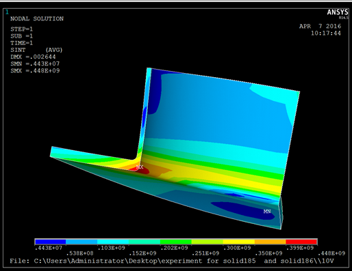The image size is (352, 271).
Task: Click the file path text at bottom
Action: click(172, 261)
